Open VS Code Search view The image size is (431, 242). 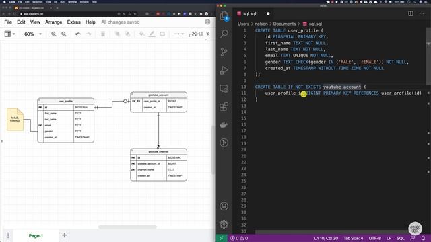click(x=224, y=34)
